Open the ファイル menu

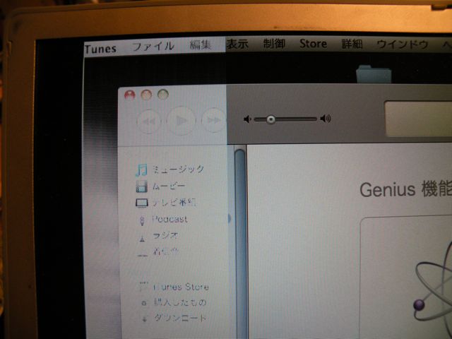[x=153, y=46]
